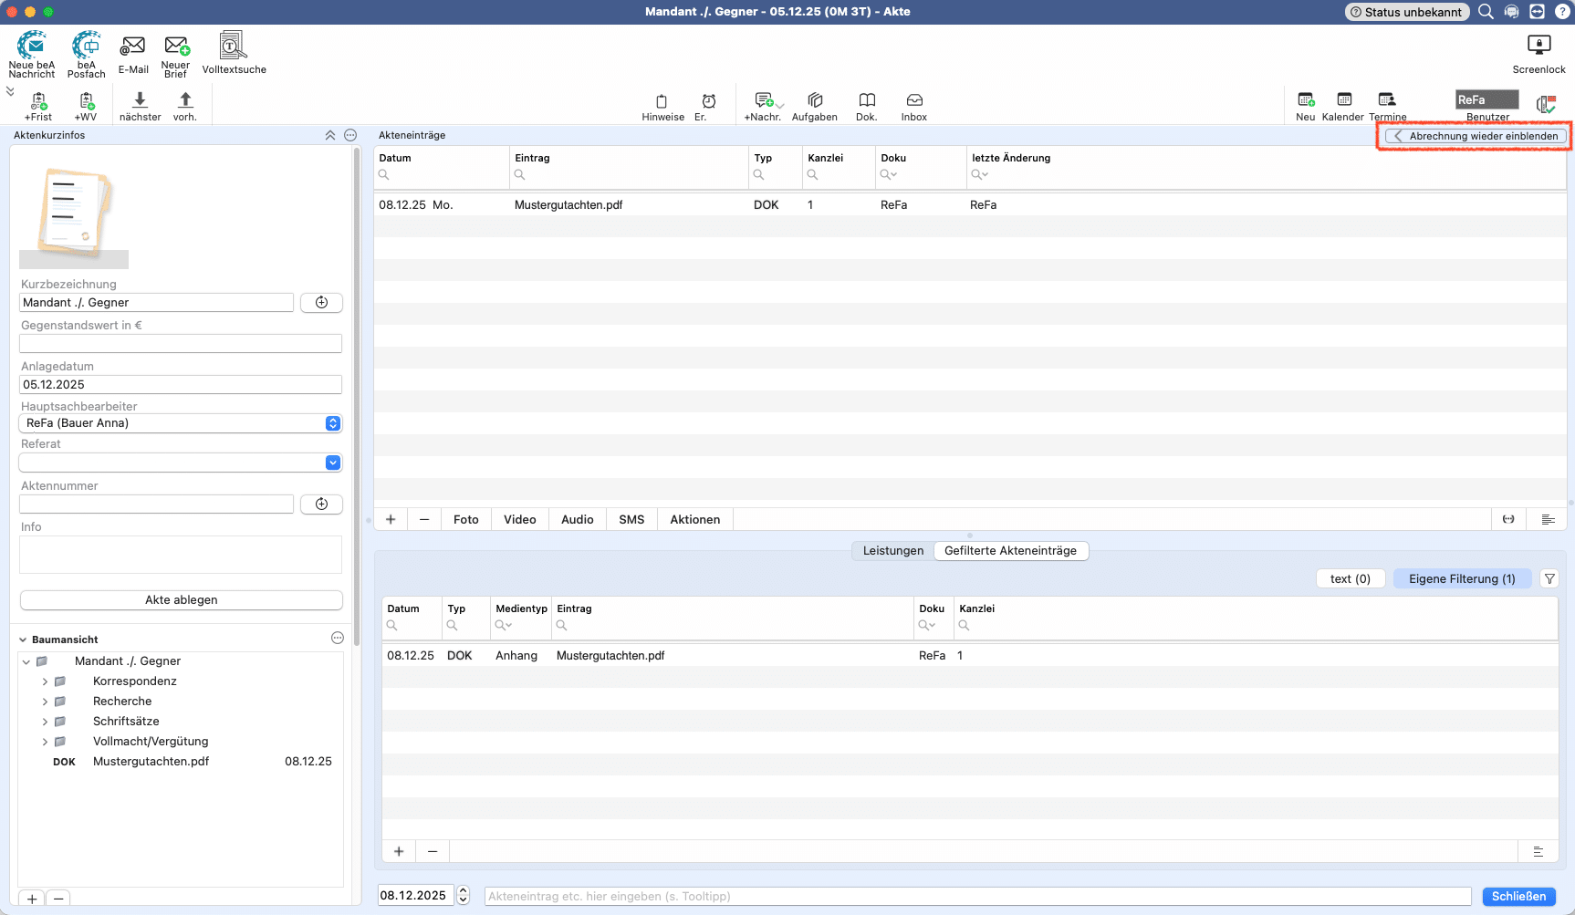Open the Inbox toolbar icon
The width and height of the screenshot is (1575, 915).
coord(913,101)
